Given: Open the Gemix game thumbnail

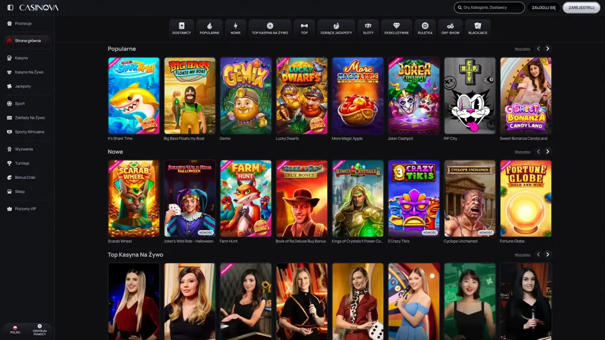Looking at the screenshot, I should click(246, 96).
